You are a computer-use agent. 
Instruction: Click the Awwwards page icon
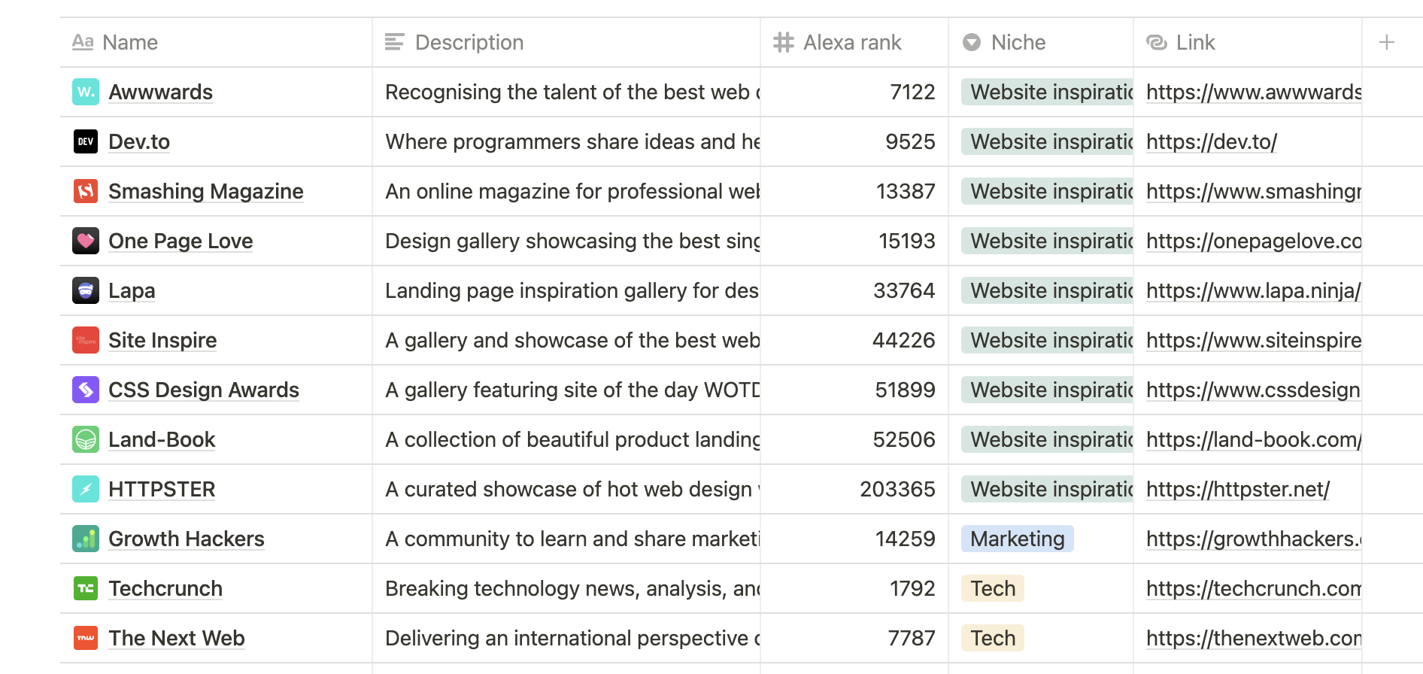click(x=86, y=92)
